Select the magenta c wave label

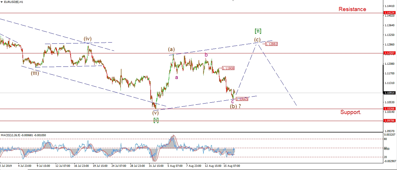[x=232, y=101]
